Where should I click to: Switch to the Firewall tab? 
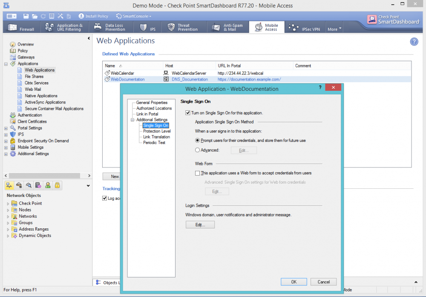21,27
